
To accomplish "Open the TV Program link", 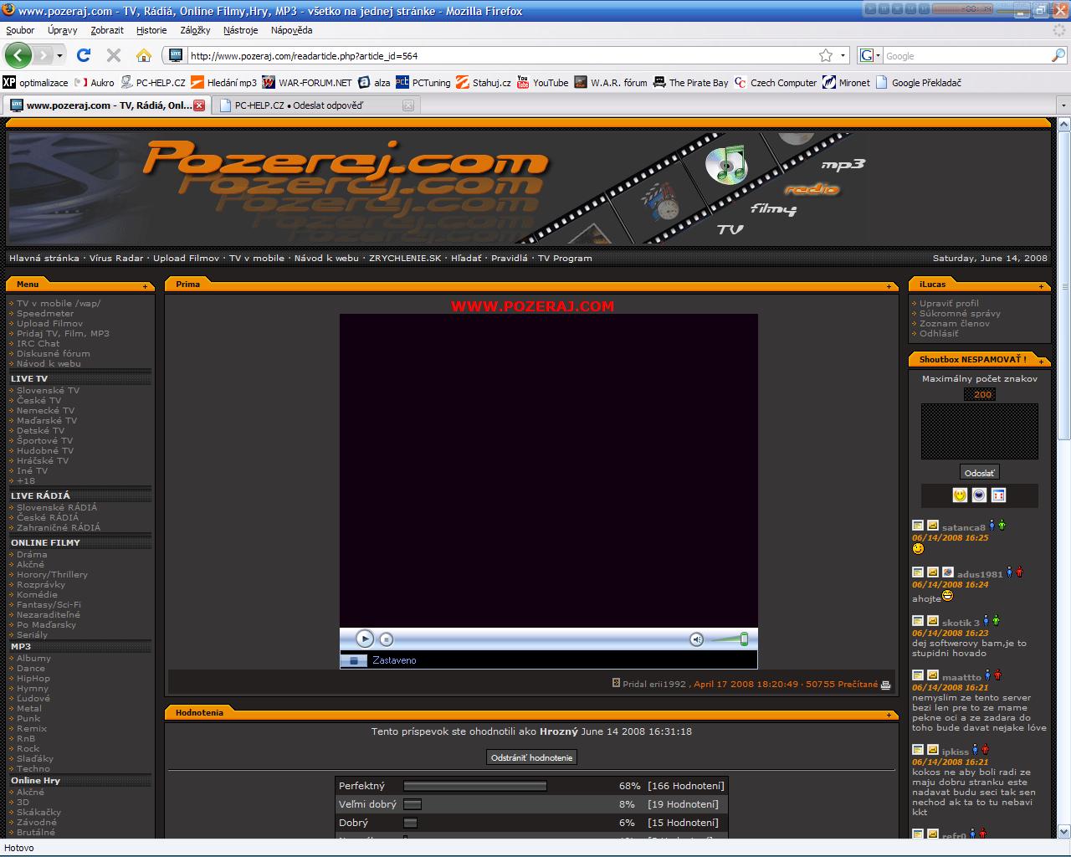I will (x=565, y=258).
